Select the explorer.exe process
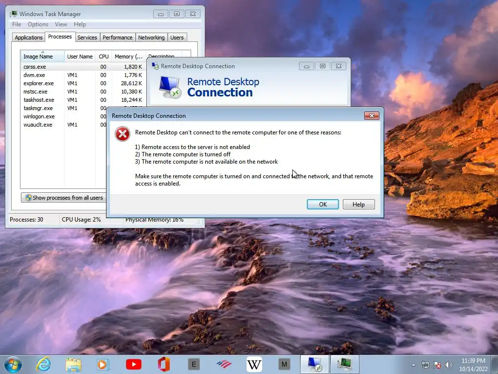Screen dimensions: 498x374 [83, 83]
